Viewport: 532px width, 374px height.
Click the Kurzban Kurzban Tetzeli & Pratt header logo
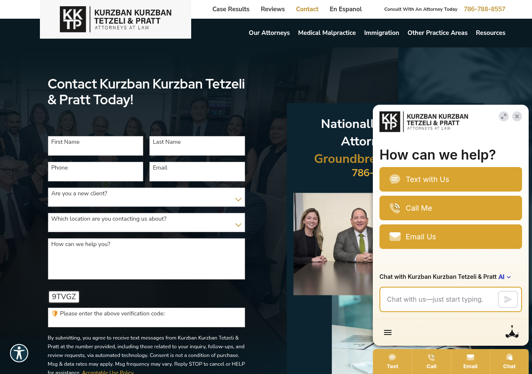[x=116, y=19]
